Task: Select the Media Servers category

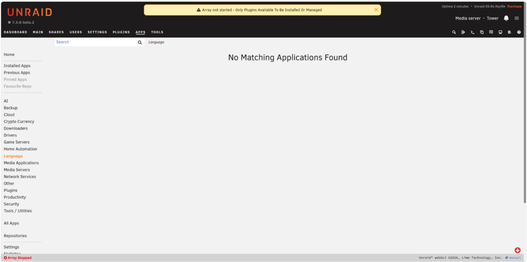Action: (17, 170)
